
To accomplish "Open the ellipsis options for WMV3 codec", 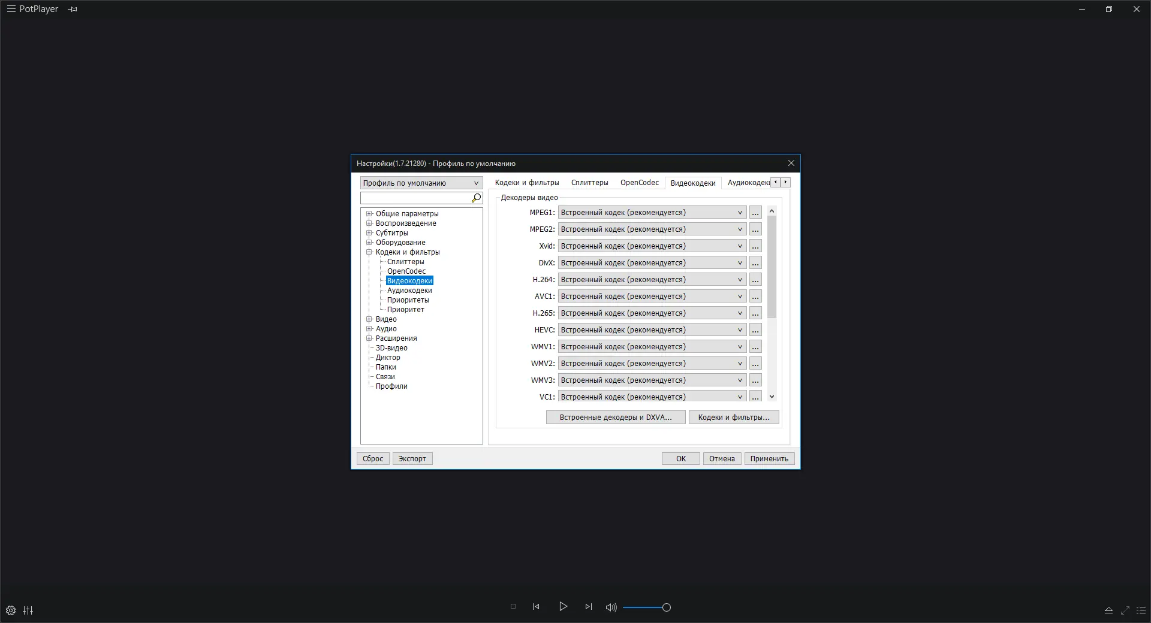I will point(755,380).
